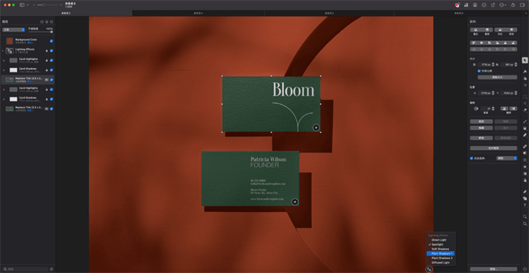Click the width value stepper
529x273 pixels.
[493, 64]
